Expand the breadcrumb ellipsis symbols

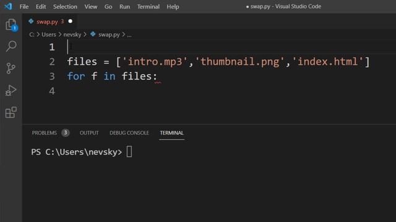click(129, 35)
